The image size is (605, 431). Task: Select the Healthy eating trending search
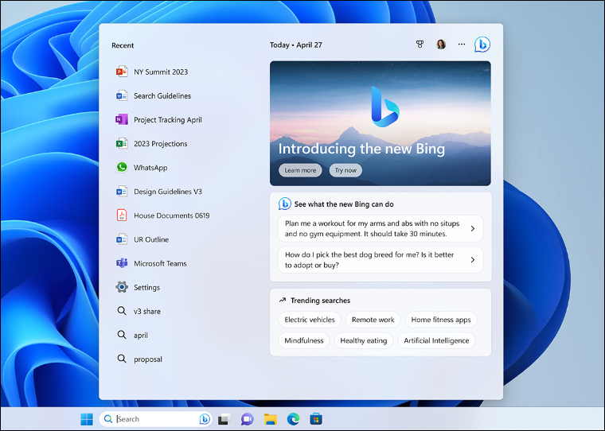(x=364, y=340)
